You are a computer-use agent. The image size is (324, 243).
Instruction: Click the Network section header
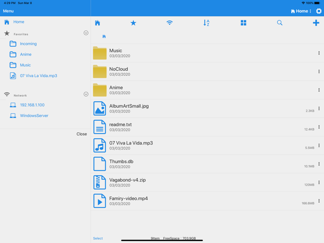pyautogui.click(x=20, y=95)
